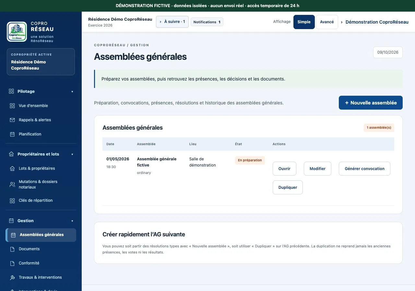Click Ouvrir for Assemblée générale fictive
This screenshot has width=415, height=291.
point(284,169)
